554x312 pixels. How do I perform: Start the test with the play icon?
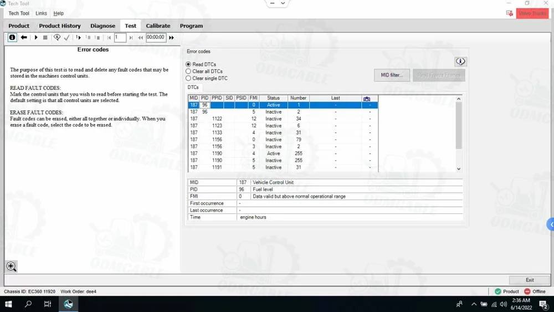click(x=36, y=38)
